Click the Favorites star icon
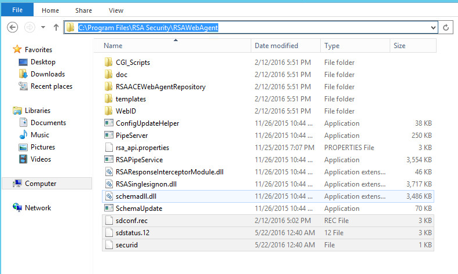This screenshot has width=458, height=274. (x=17, y=49)
